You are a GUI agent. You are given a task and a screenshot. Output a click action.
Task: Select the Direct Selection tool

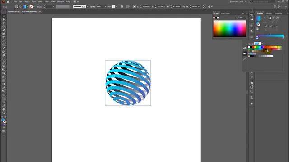pyautogui.click(x=4, y=20)
